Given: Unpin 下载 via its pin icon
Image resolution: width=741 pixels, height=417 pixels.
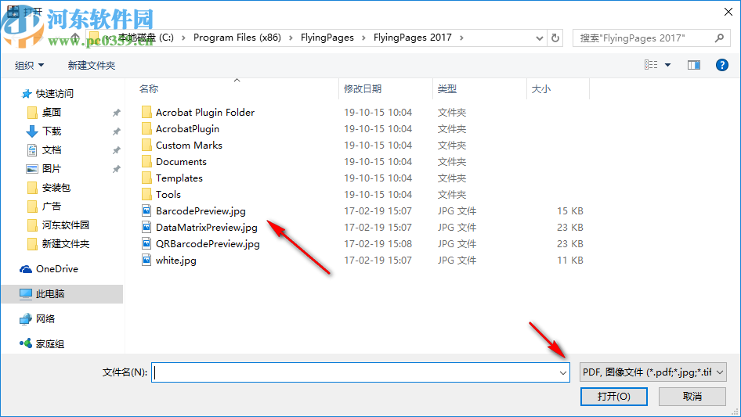Looking at the screenshot, I should tap(116, 131).
